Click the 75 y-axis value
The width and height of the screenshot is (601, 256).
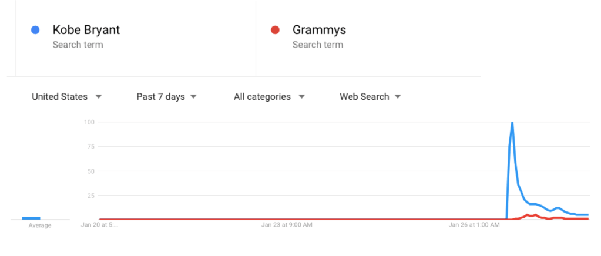point(91,147)
